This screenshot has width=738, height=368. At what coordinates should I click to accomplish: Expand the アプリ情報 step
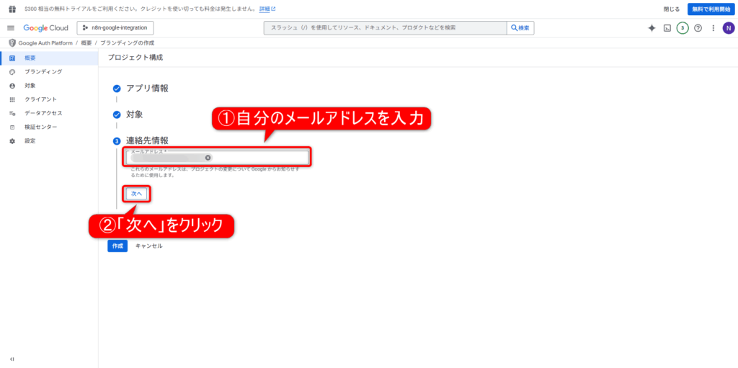pos(147,88)
